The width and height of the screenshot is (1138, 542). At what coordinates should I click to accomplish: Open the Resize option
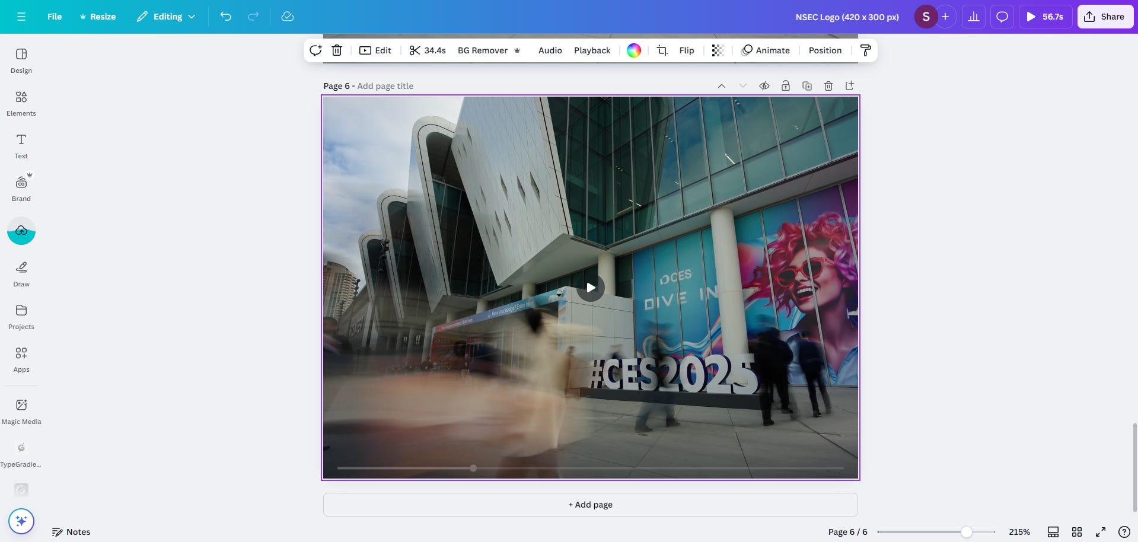tap(98, 17)
